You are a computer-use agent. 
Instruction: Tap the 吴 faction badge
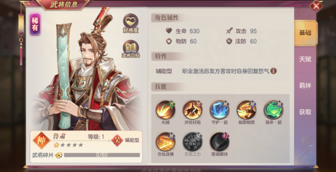point(117,140)
